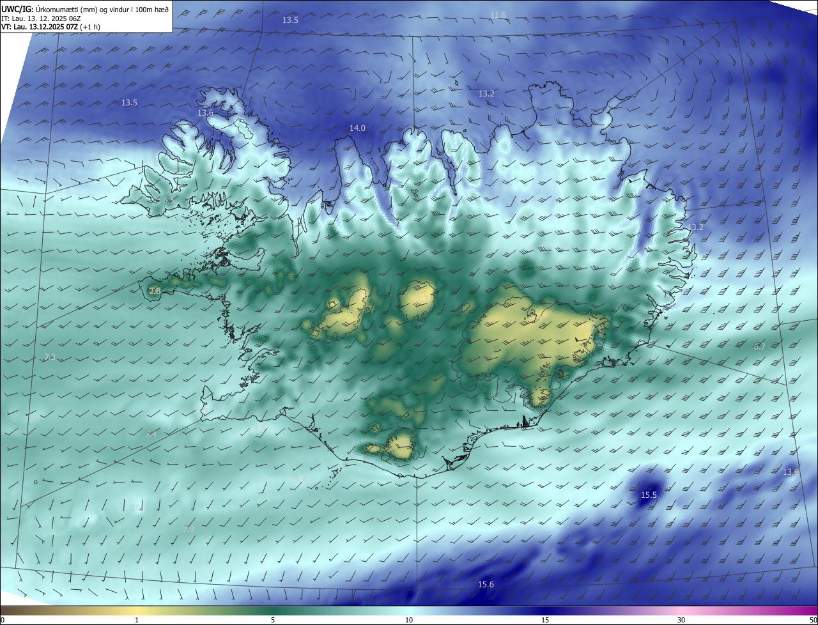818x625 pixels.
Task: Click the 9.5 value label near the Reykjanes coast
Action: click(259, 429)
